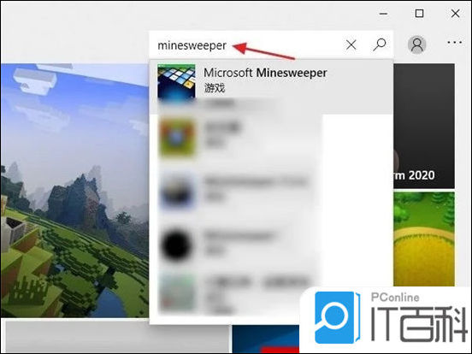Viewport: 472px width, 354px height.
Task: Click the Microsoft Minesweeper app icon
Action: coord(176,82)
